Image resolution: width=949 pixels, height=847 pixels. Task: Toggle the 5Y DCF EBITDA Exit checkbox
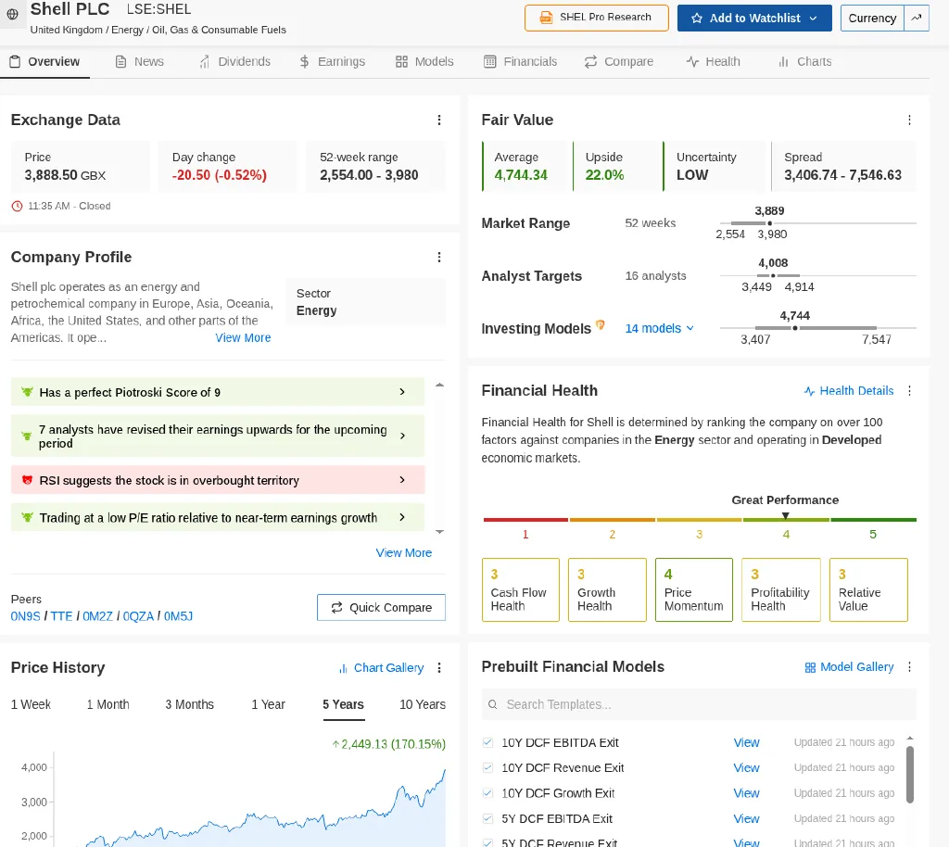(x=487, y=818)
